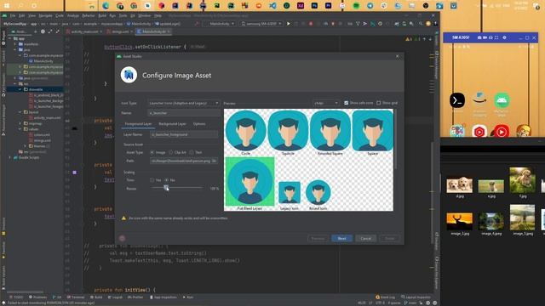Click the warning triangle icon in dialog

[x=123, y=218]
